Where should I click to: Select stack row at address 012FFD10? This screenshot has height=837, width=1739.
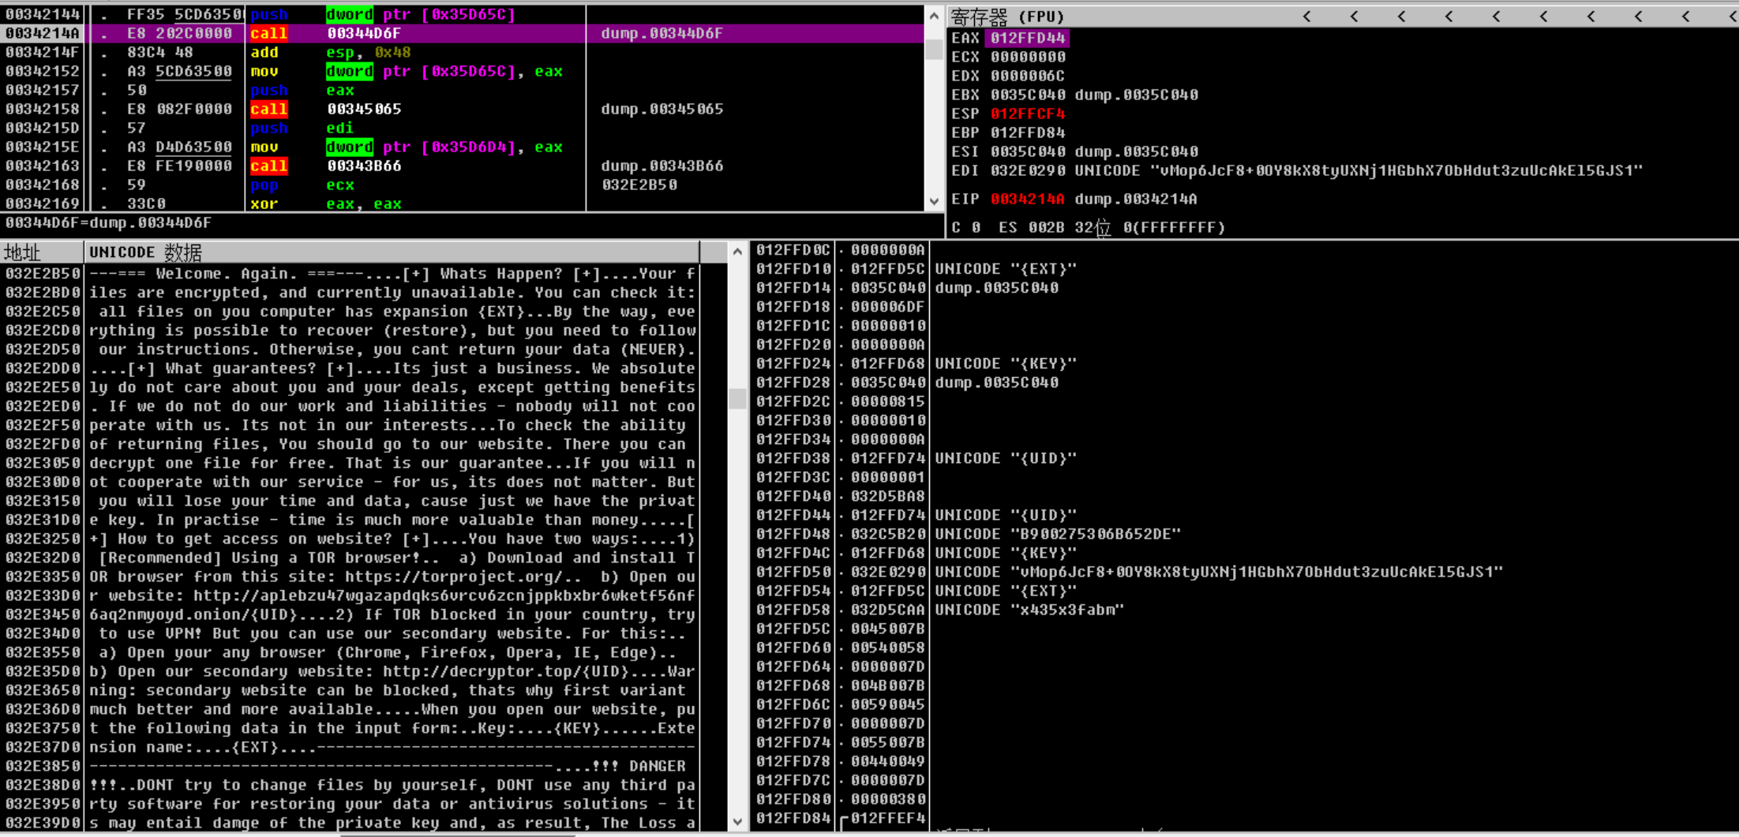pyautogui.click(x=1244, y=269)
